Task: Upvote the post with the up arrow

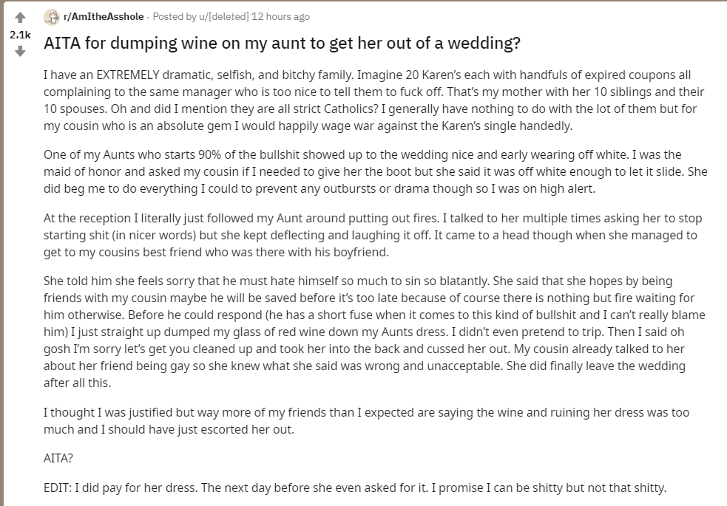Action: click(20, 18)
